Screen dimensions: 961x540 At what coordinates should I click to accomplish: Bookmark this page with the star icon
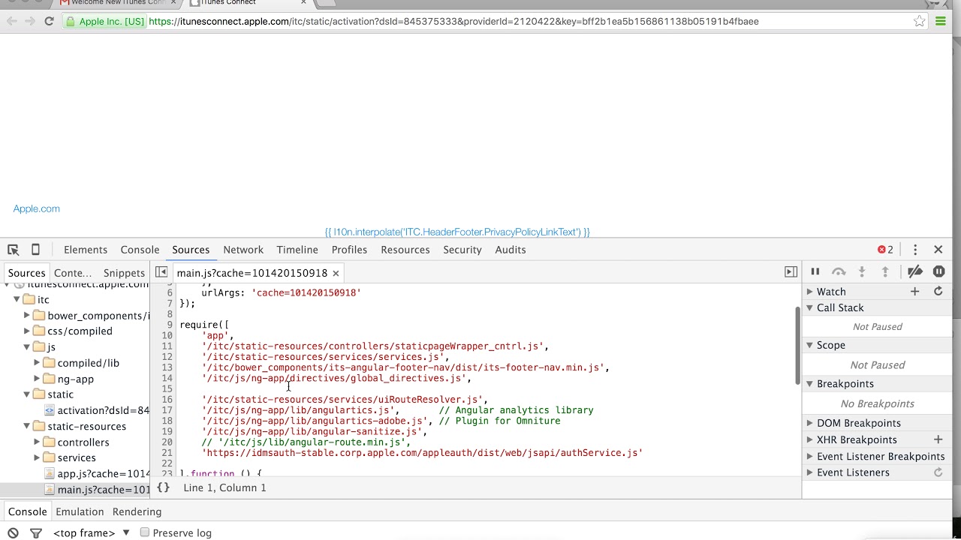click(x=919, y=21)
